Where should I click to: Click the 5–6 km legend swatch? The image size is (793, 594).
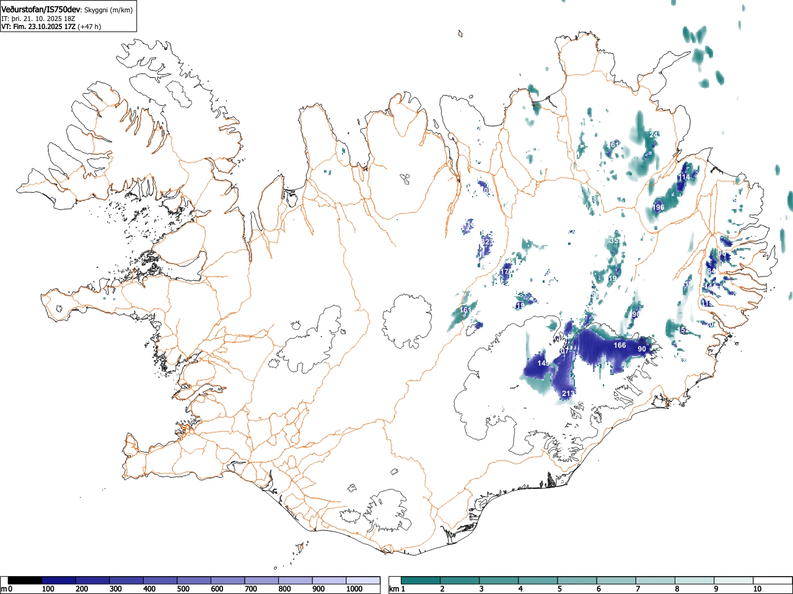[577, 580]
